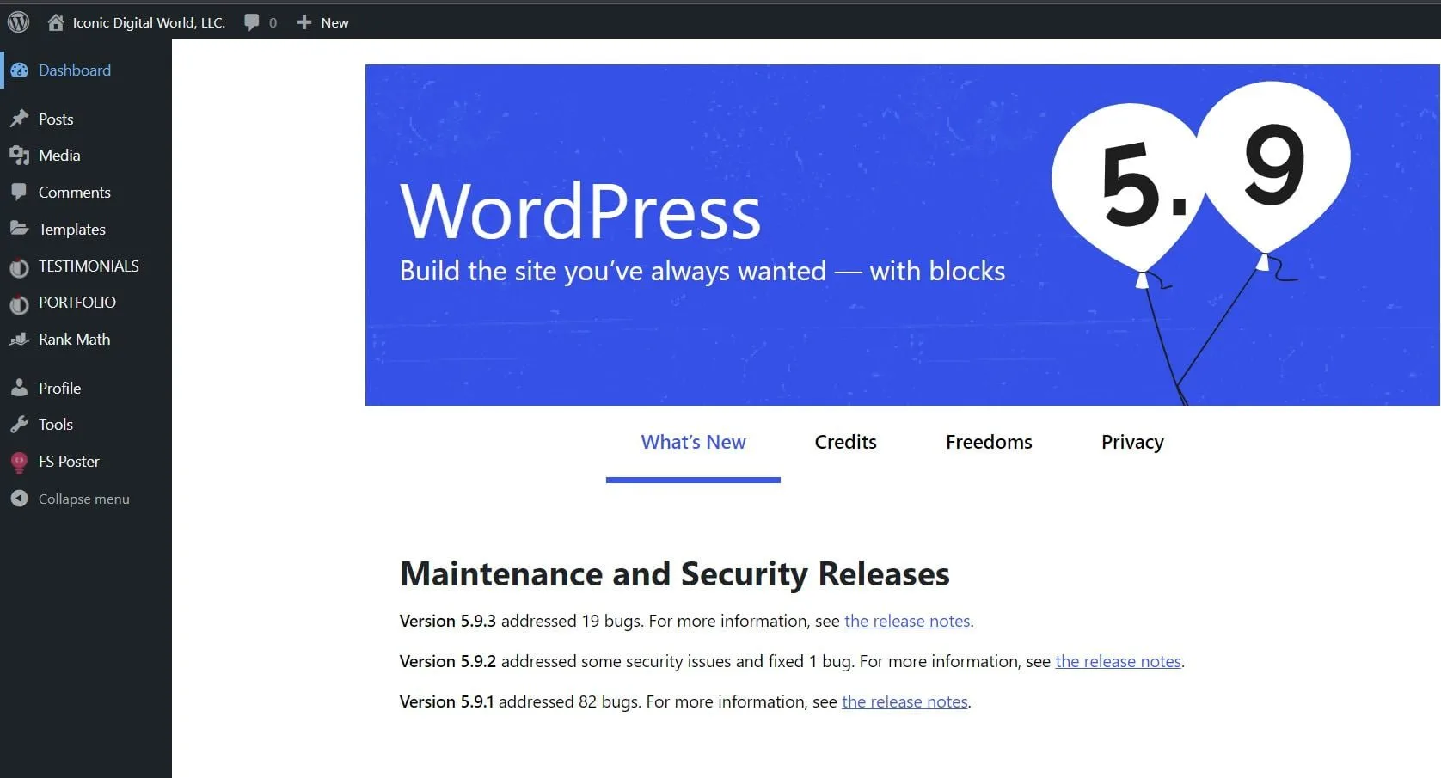Click the FS Poster pink icon

[19, 463]
